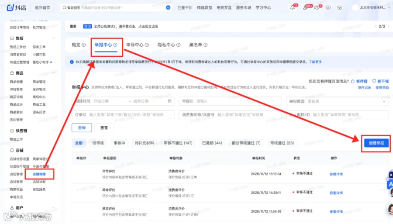Screen dimensions: 393x224
Task: Click the 抖店 logo
Action: coord(16,7)
